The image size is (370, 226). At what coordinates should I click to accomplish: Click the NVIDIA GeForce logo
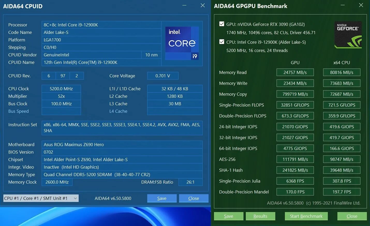pyautogui.click(x=348, y=35)
